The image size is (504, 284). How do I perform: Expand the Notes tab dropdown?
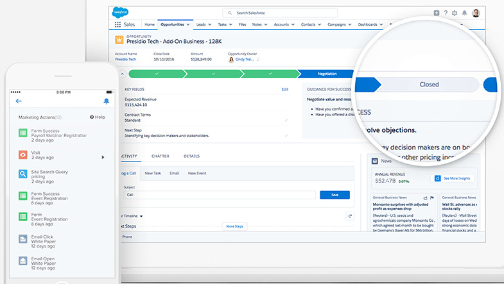[x=266, y=24]
